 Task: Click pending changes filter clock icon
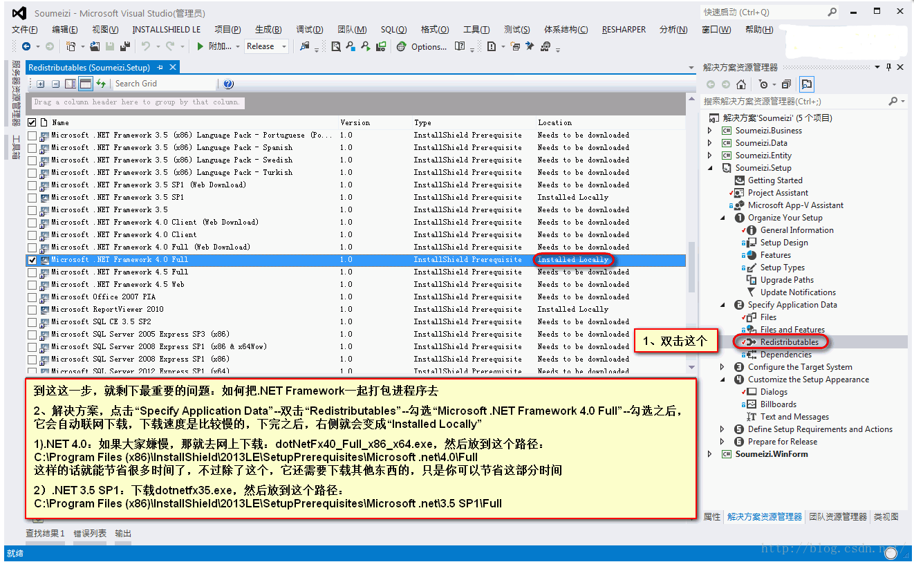763,84
